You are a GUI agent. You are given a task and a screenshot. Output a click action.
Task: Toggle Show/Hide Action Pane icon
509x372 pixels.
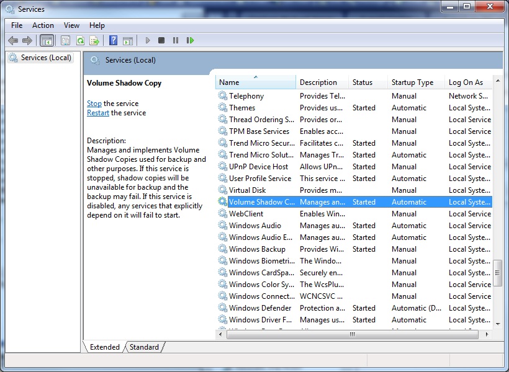click(x=128, y=40)
